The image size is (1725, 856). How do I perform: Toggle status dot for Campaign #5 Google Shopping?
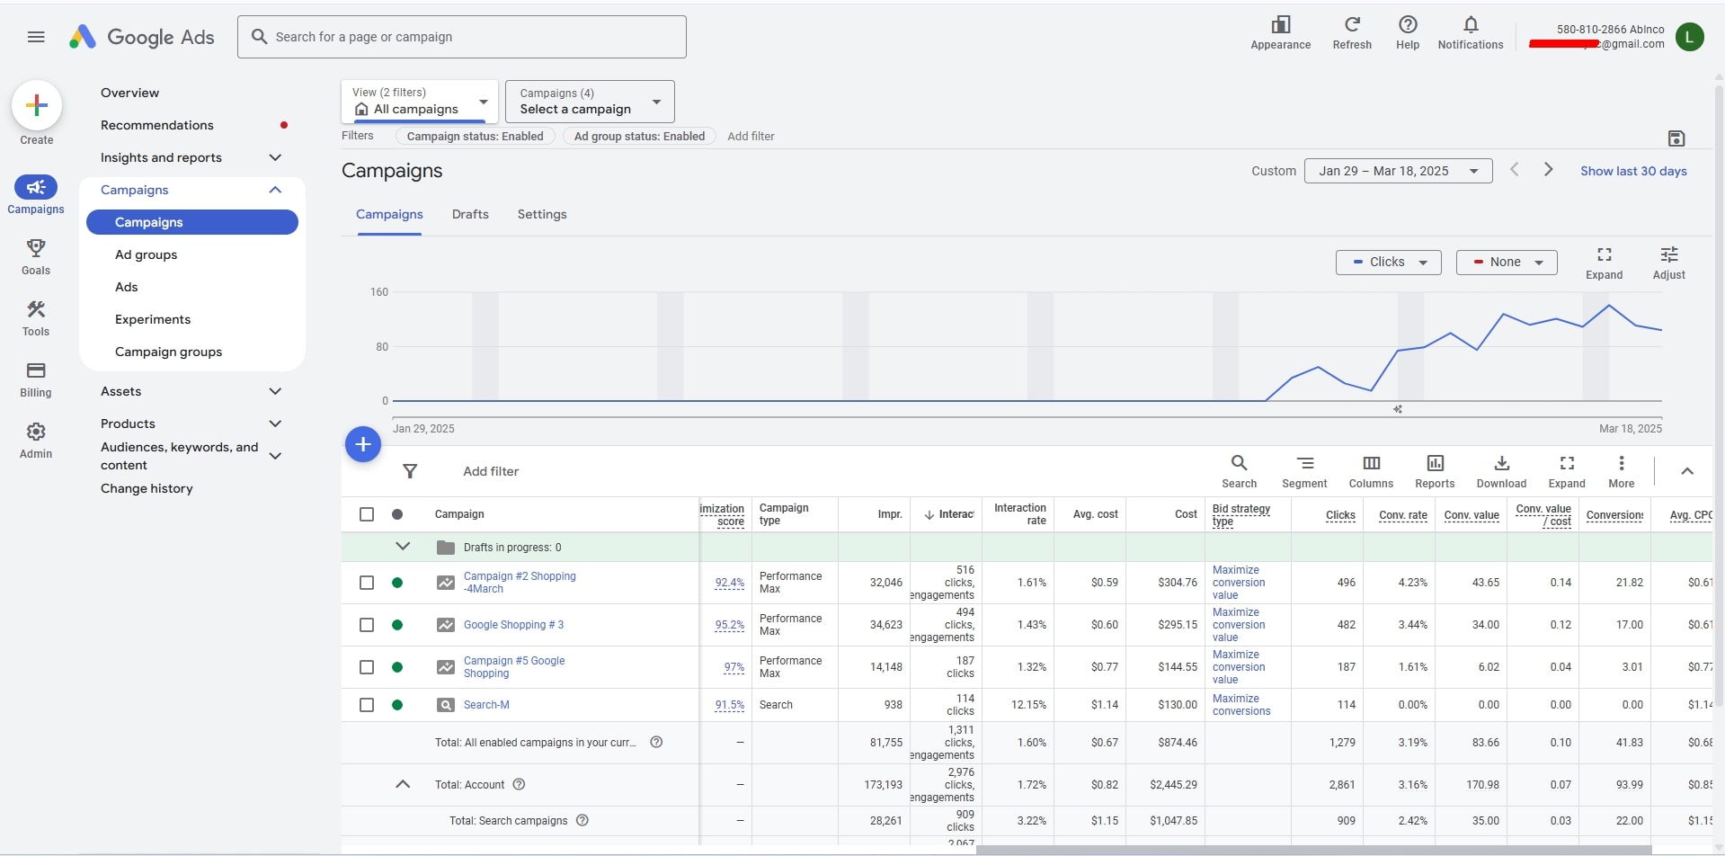pos(397,667)
